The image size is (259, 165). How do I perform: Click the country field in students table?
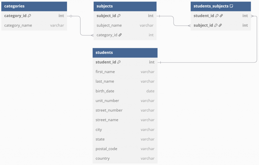coord(125,158)
